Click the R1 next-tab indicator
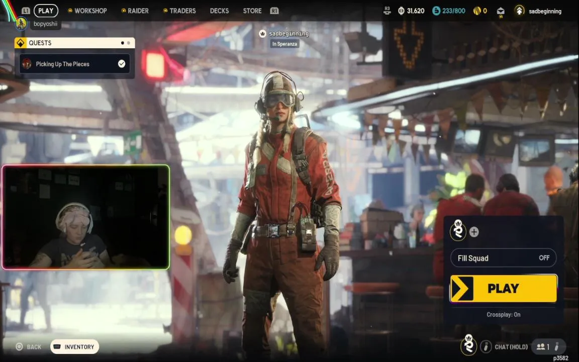579x362 pixels. (x=274, y=11)
